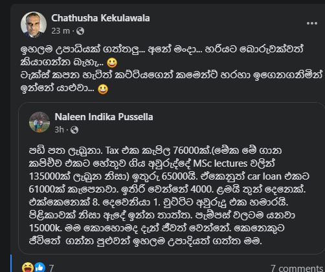Click the shared post line mentioning car loan

click(169, 176)
